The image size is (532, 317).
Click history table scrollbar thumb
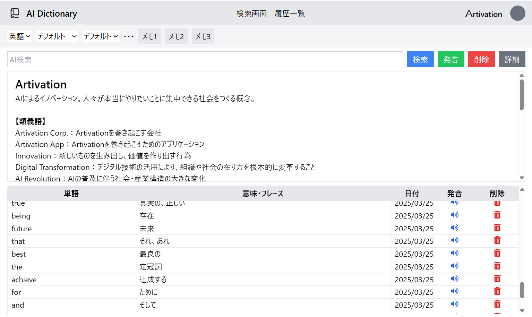click(x=522, y=290)
